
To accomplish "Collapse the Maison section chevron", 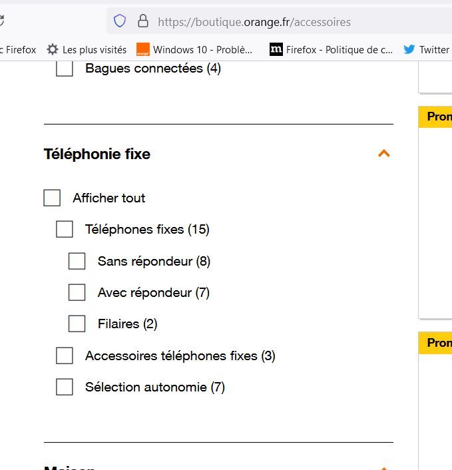I will [383, 468].
